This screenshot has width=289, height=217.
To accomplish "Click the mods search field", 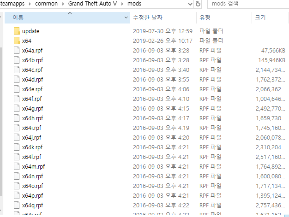I will [x=248, y=4].
